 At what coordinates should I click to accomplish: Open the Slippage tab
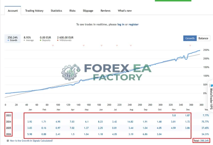pos(88,11)
